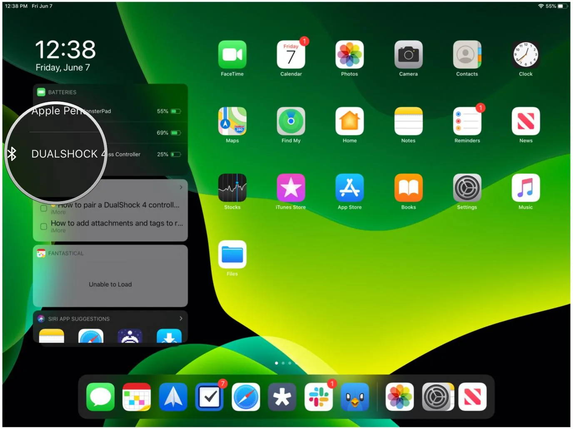Tap the Unable to Load message

[110, 284]
